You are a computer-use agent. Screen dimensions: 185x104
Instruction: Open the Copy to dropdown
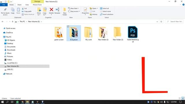point(45,12)
